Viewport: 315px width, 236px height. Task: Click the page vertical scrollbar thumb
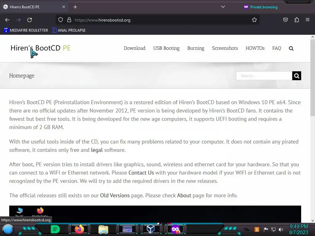click(313, 78)
